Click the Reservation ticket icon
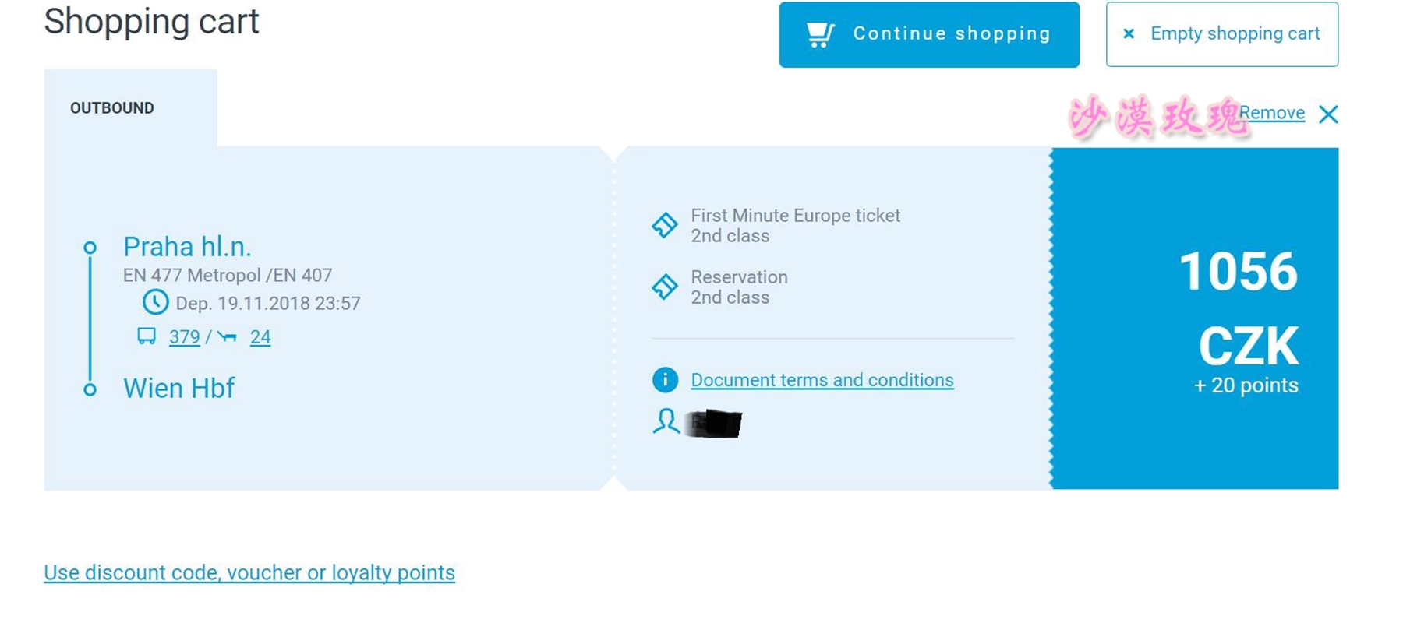 tap(665, 287)
